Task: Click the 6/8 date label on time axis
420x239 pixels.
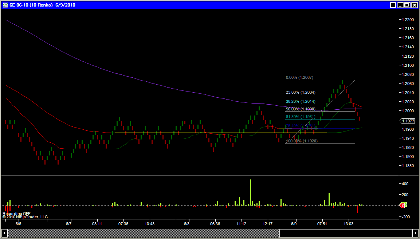Action: (x=187, y=224)
